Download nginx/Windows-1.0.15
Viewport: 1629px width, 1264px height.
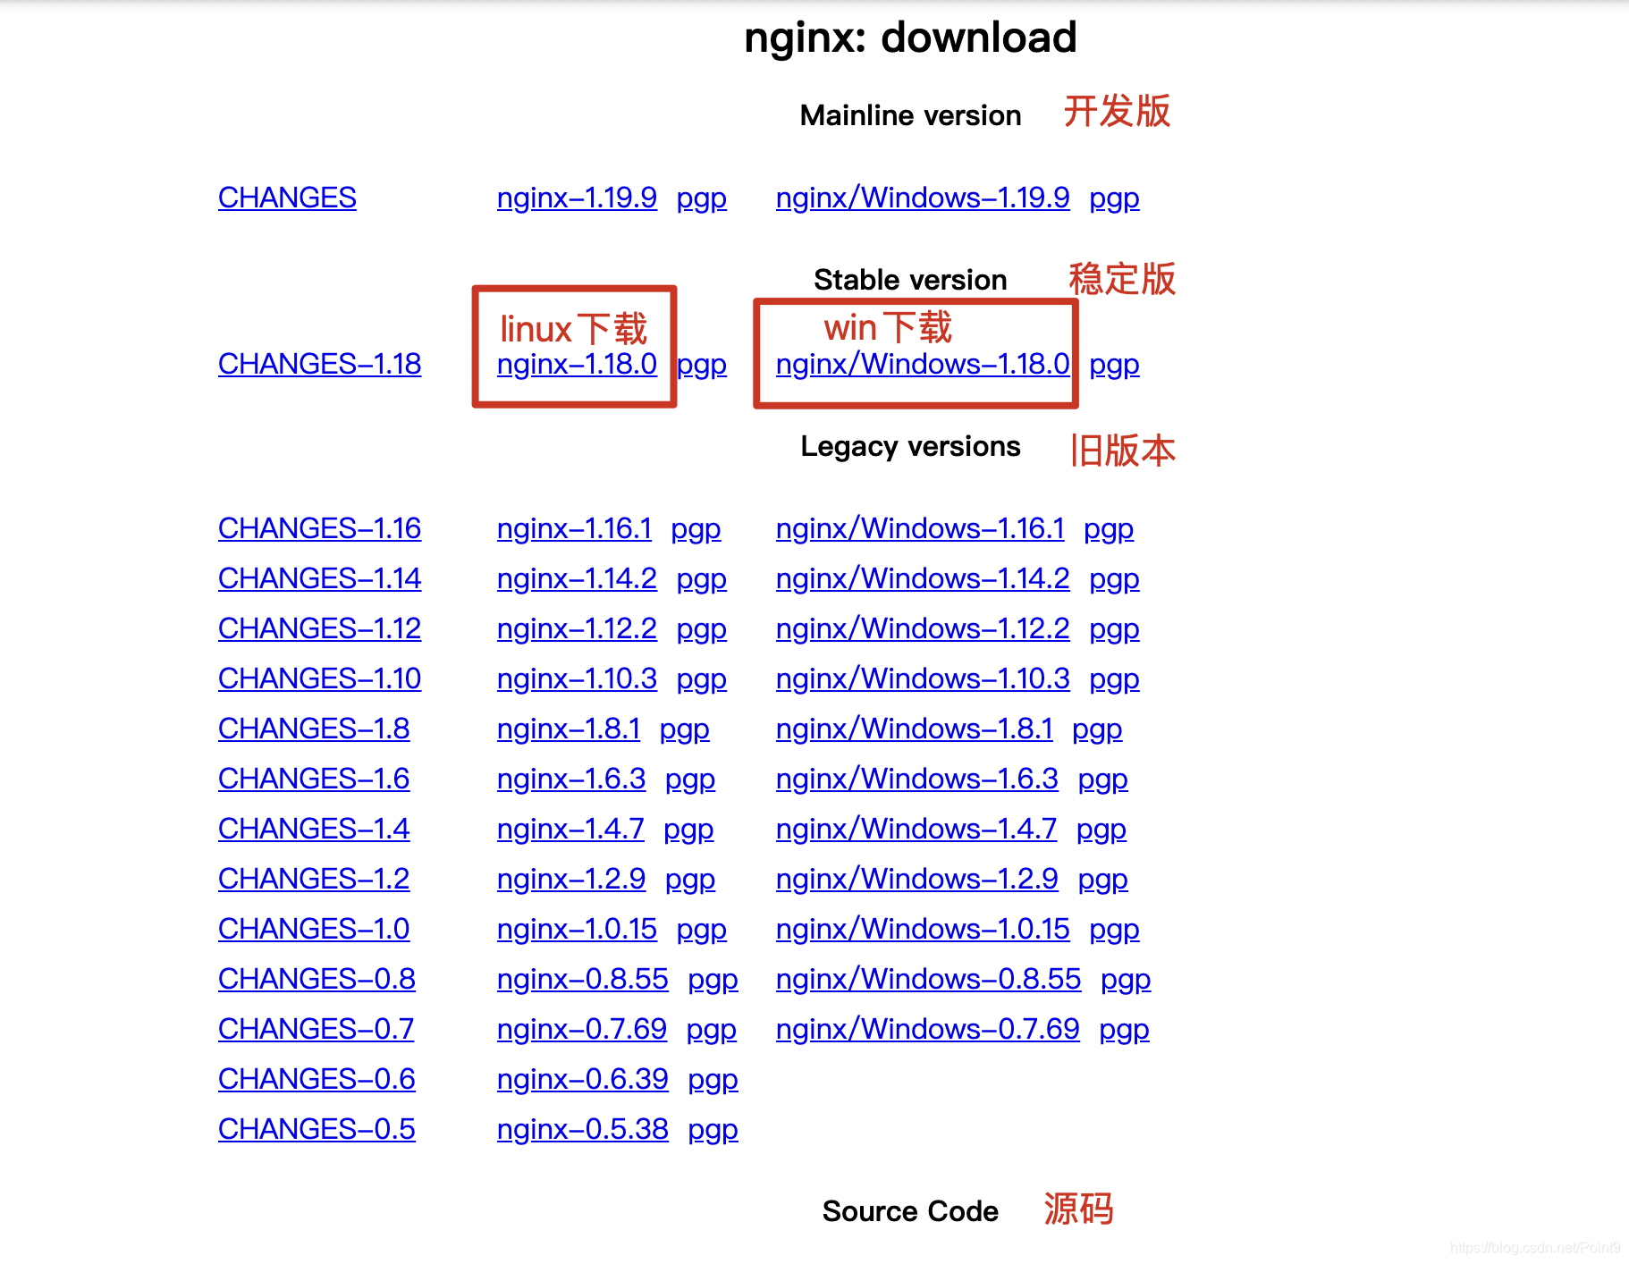(x=923, y=929)
